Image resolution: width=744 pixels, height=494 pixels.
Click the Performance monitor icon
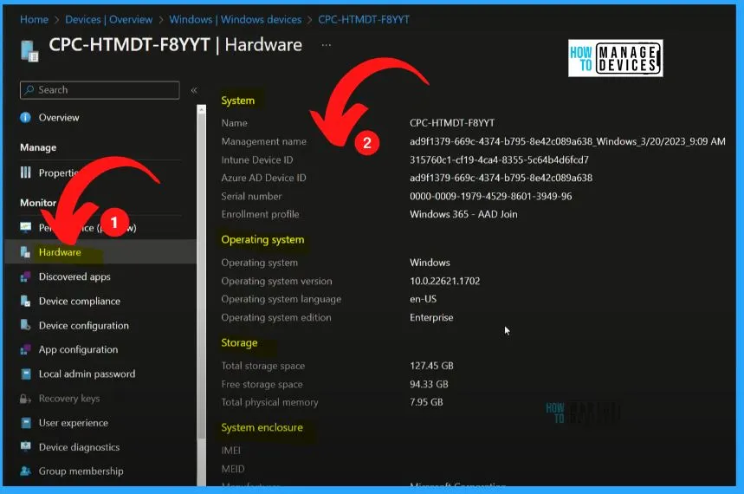click(26, 227)
